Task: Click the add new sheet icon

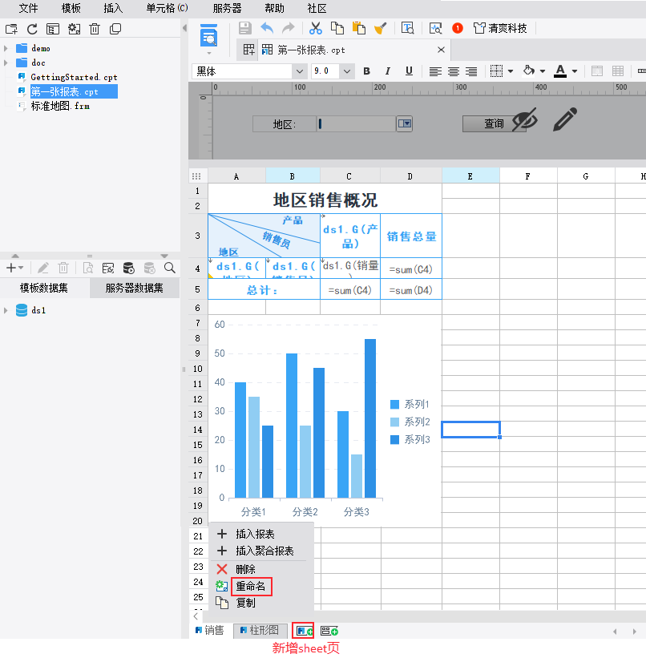Action: coord(303,631)
